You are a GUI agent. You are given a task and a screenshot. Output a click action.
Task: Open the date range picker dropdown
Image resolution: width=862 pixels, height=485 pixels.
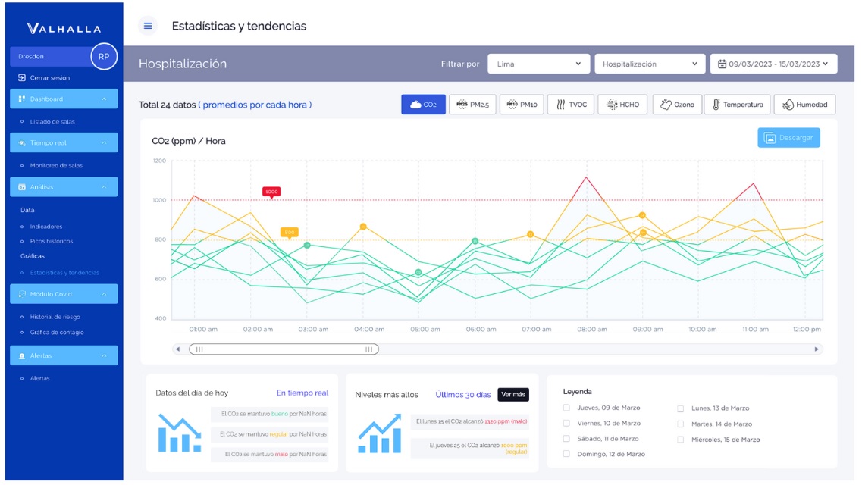pyautogui.click(x=773, y=64)
